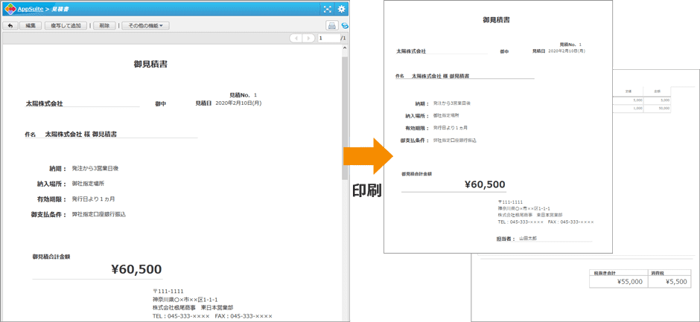Image resolution: width=700 pixels, height=322 pixels.
Task: Select the printed estimate preview page
Action: [498, 126]
